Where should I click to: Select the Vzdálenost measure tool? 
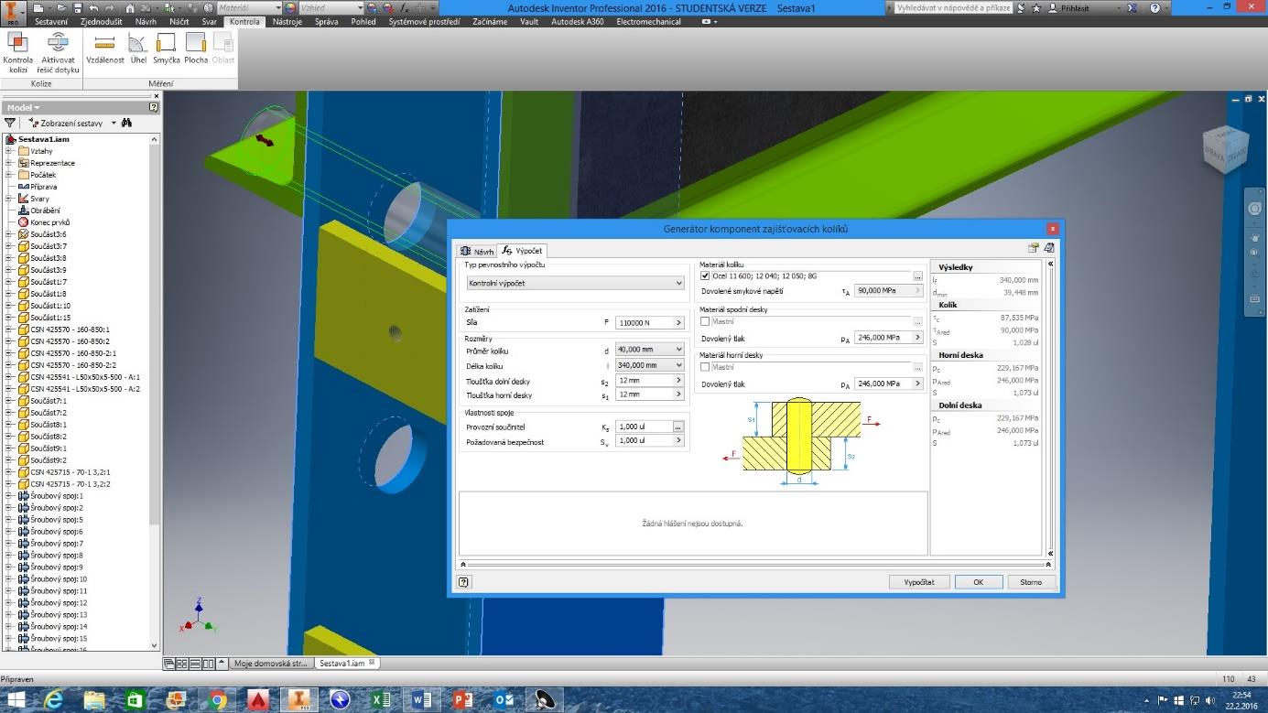(x=104, y=49)
